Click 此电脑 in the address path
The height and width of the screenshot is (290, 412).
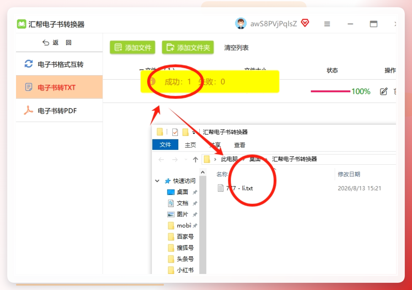[229, 159]
